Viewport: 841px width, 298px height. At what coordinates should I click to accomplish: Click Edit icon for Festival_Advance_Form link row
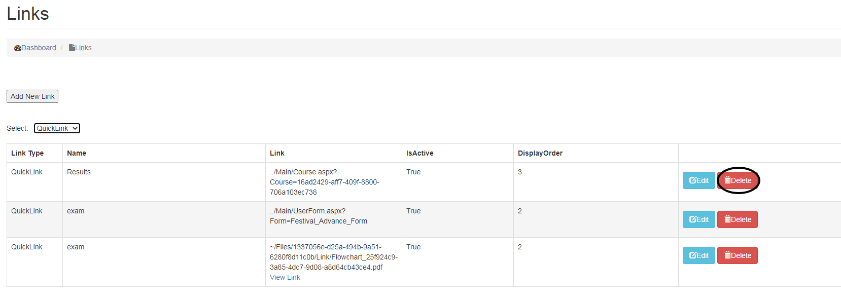click(x=692, y=219)
